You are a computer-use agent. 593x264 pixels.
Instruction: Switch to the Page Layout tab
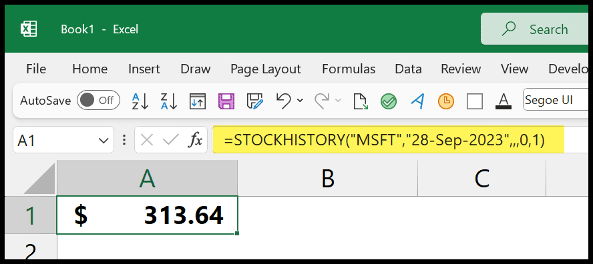(266, 69)
